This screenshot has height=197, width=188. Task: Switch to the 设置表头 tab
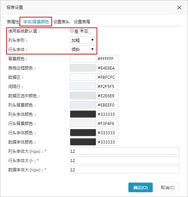[x=61, y=22]
